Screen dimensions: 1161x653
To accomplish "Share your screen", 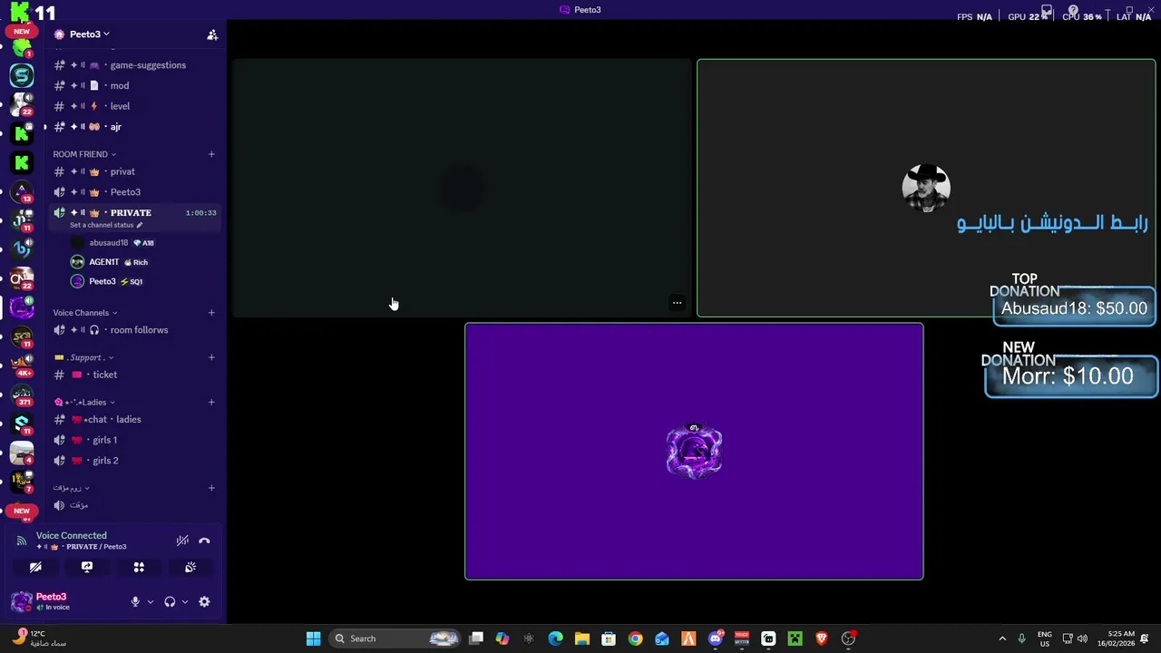I will [x=87, y=567].
